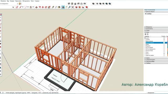Open the Extension Manager
The width and height of the screenshot is (168, 94).
tap(87, 7)
